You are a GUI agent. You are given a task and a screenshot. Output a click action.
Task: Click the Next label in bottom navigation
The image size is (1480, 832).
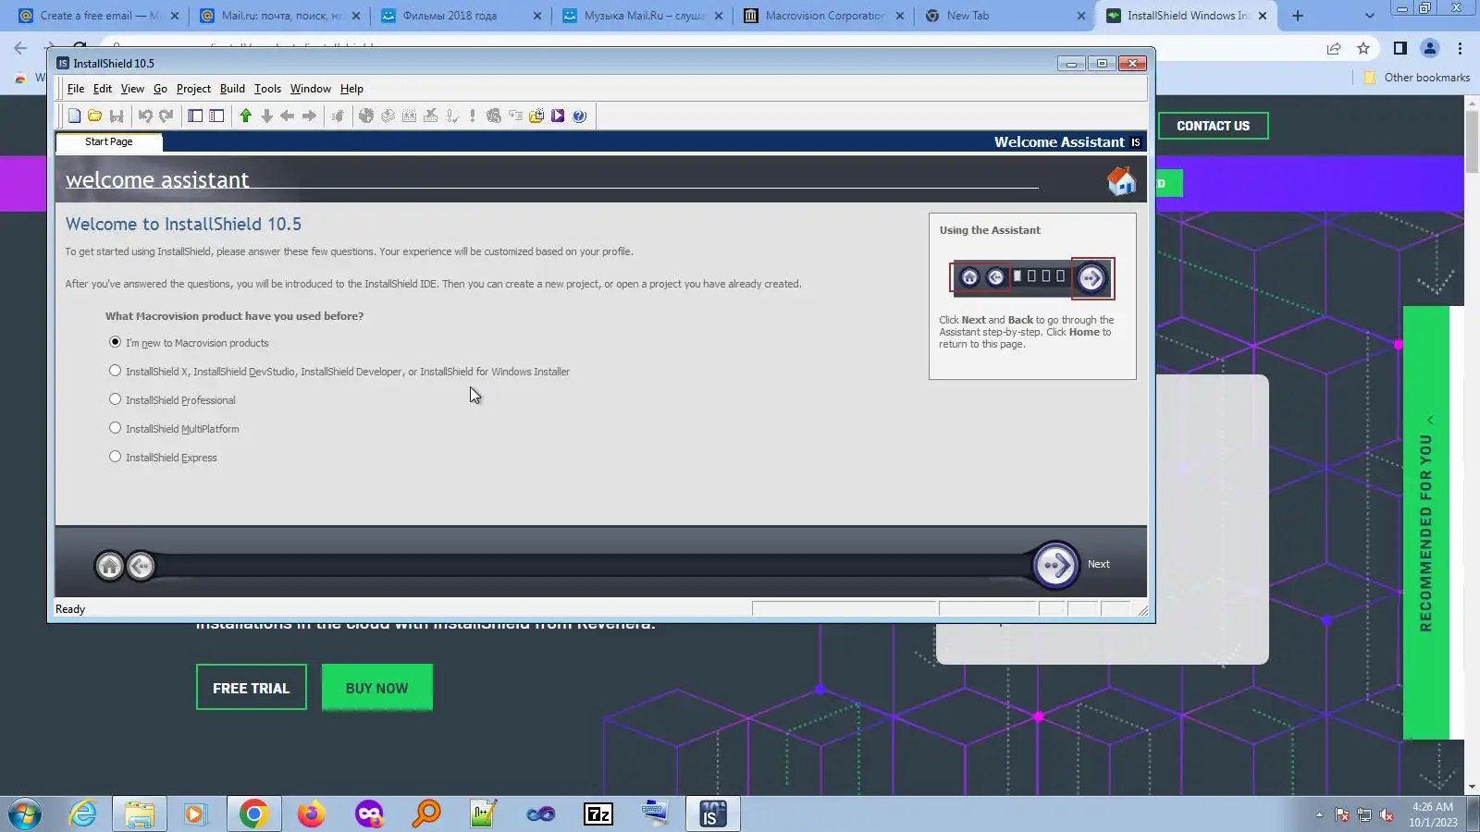(1098, 564)
